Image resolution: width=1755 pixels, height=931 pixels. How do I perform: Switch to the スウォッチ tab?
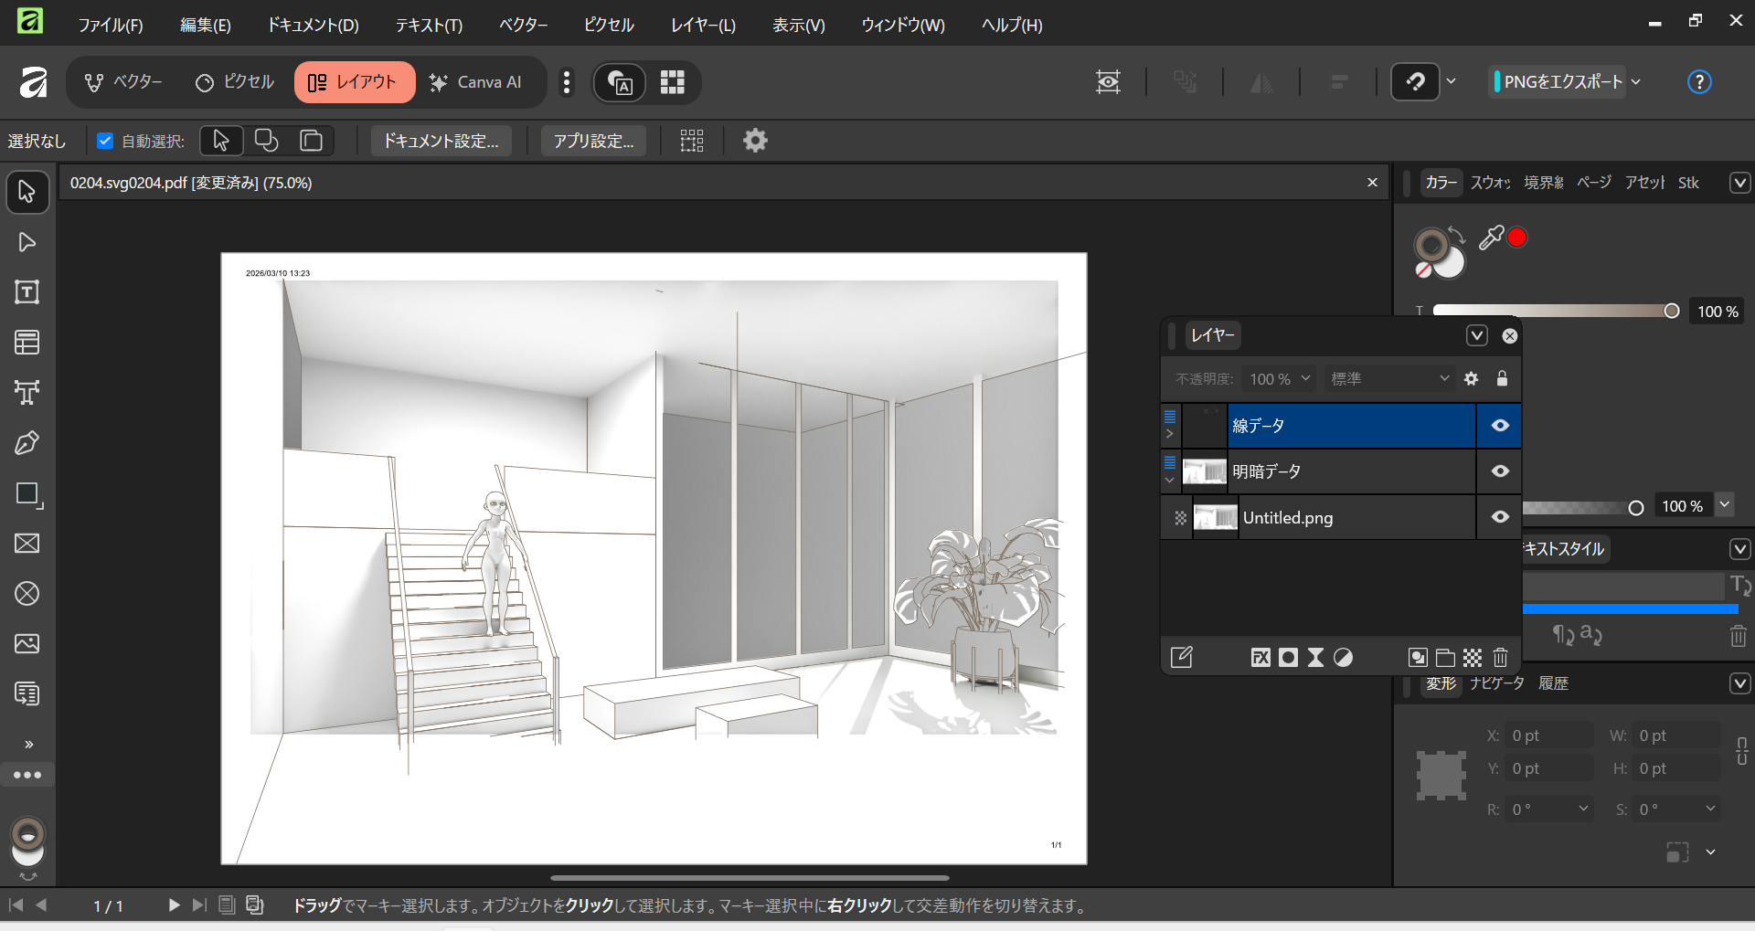(x=1490, y=183)
